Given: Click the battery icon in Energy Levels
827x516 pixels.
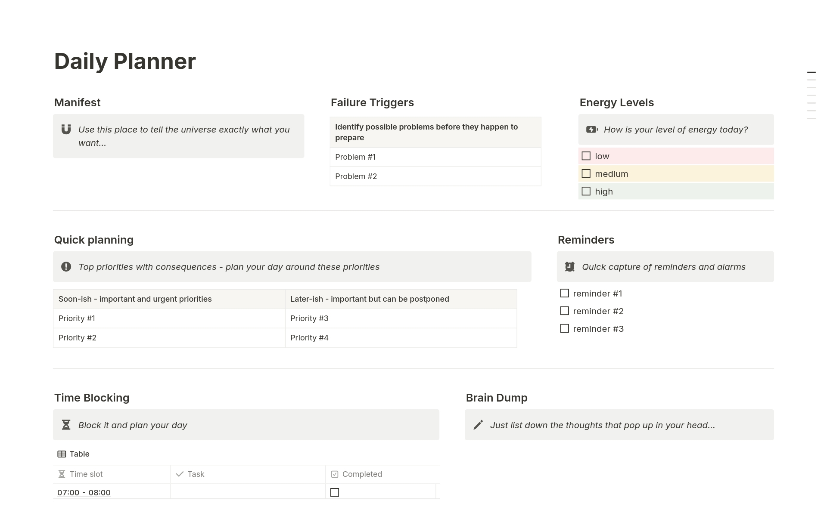Looking at the screenshot, I should [x=592, y=130].
